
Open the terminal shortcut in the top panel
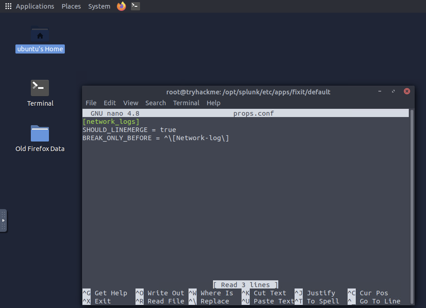click(135, 6)
